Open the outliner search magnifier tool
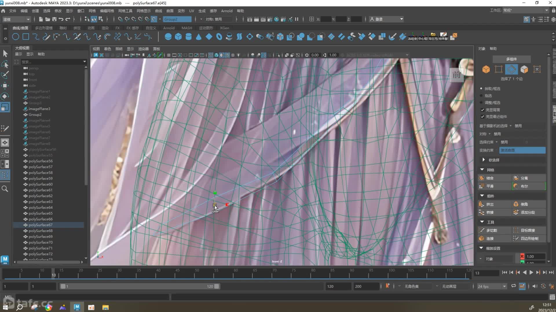This screenshot has height=312, width=556. pyautogui.click(x=5, y=189)
